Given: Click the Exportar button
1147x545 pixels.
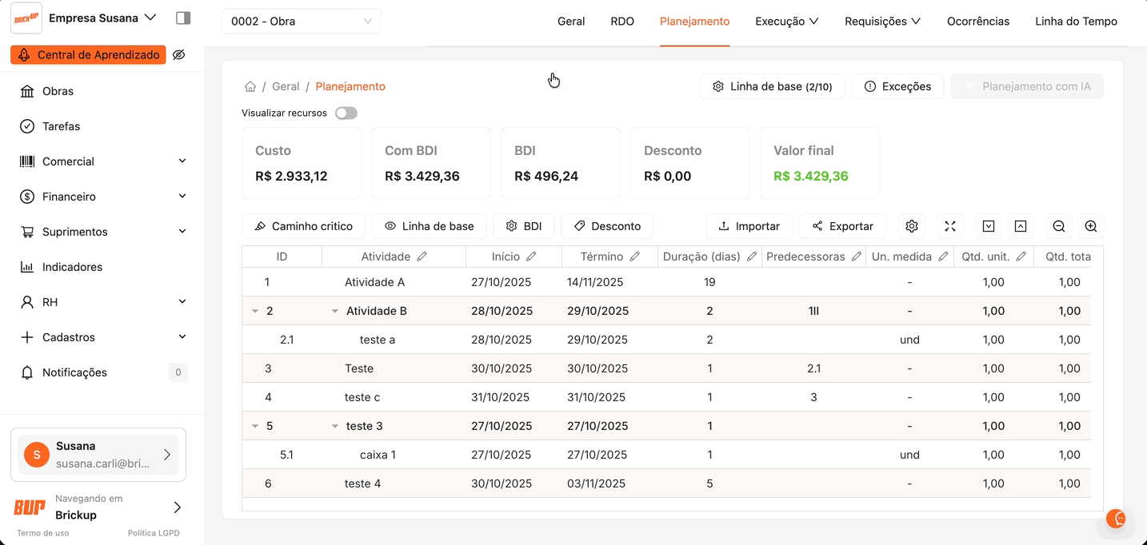Looking at the screenshot, I should pyautogui.click(x=842, y=226).
